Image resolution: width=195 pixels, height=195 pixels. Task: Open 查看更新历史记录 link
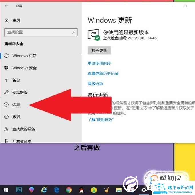pos(103,73)
